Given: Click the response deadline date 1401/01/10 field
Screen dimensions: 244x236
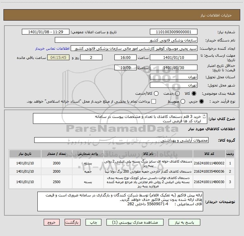Looking at the screenshot, I should coord(174,57).
